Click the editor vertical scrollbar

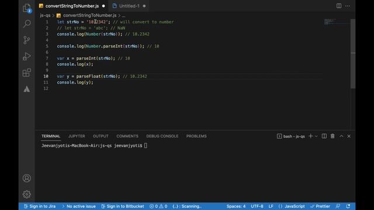click(353, 54)
